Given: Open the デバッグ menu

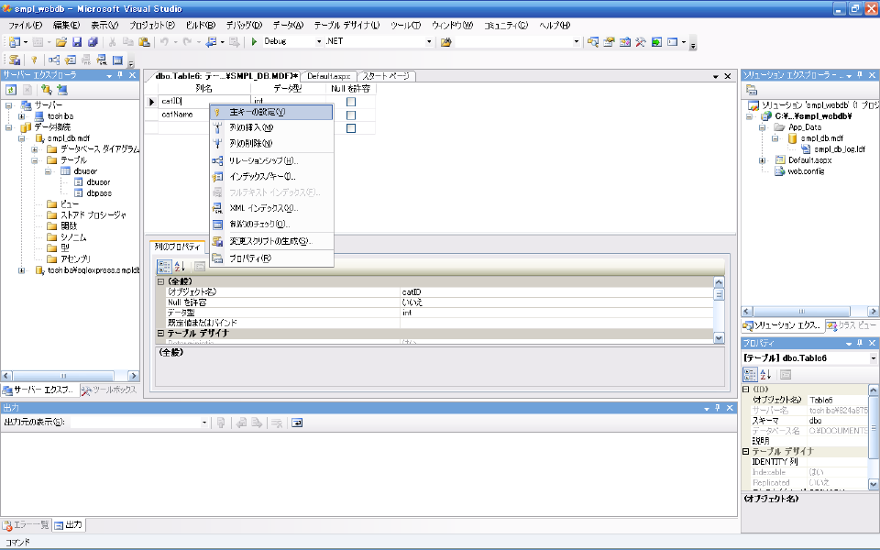Looking at the screenshot, I should pos(244,26).
